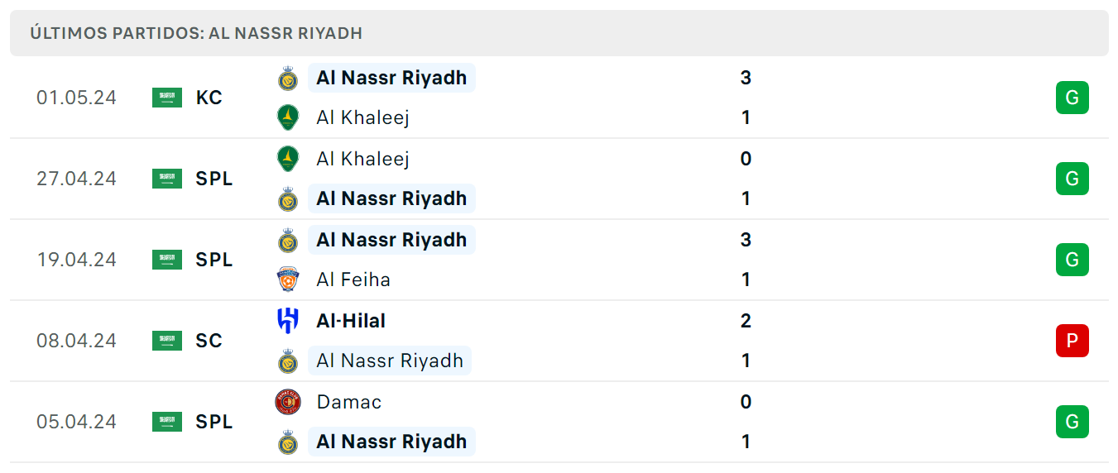Click Al Nassr crest in 01.05.24 match

tap(287, 79)
